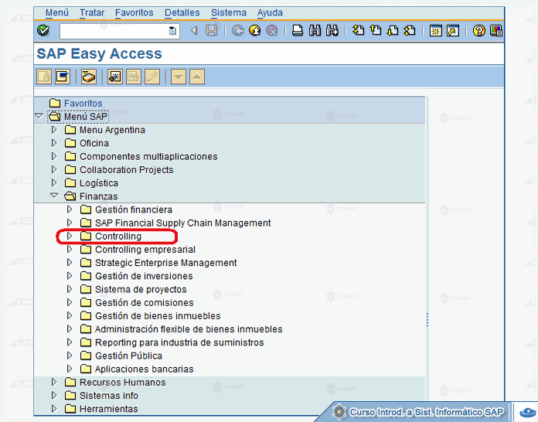
Task: Click the SAP Business Workplace icon
Action: tap(89, 77)
